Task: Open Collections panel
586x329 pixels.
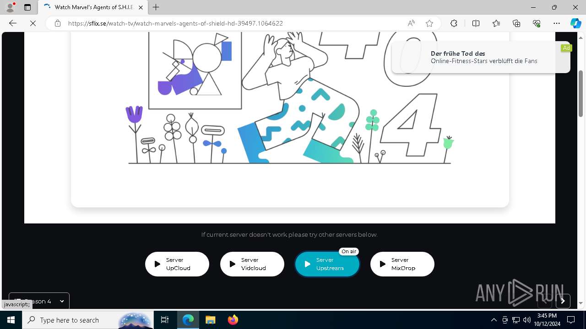Action: click(x=516, y=23)
